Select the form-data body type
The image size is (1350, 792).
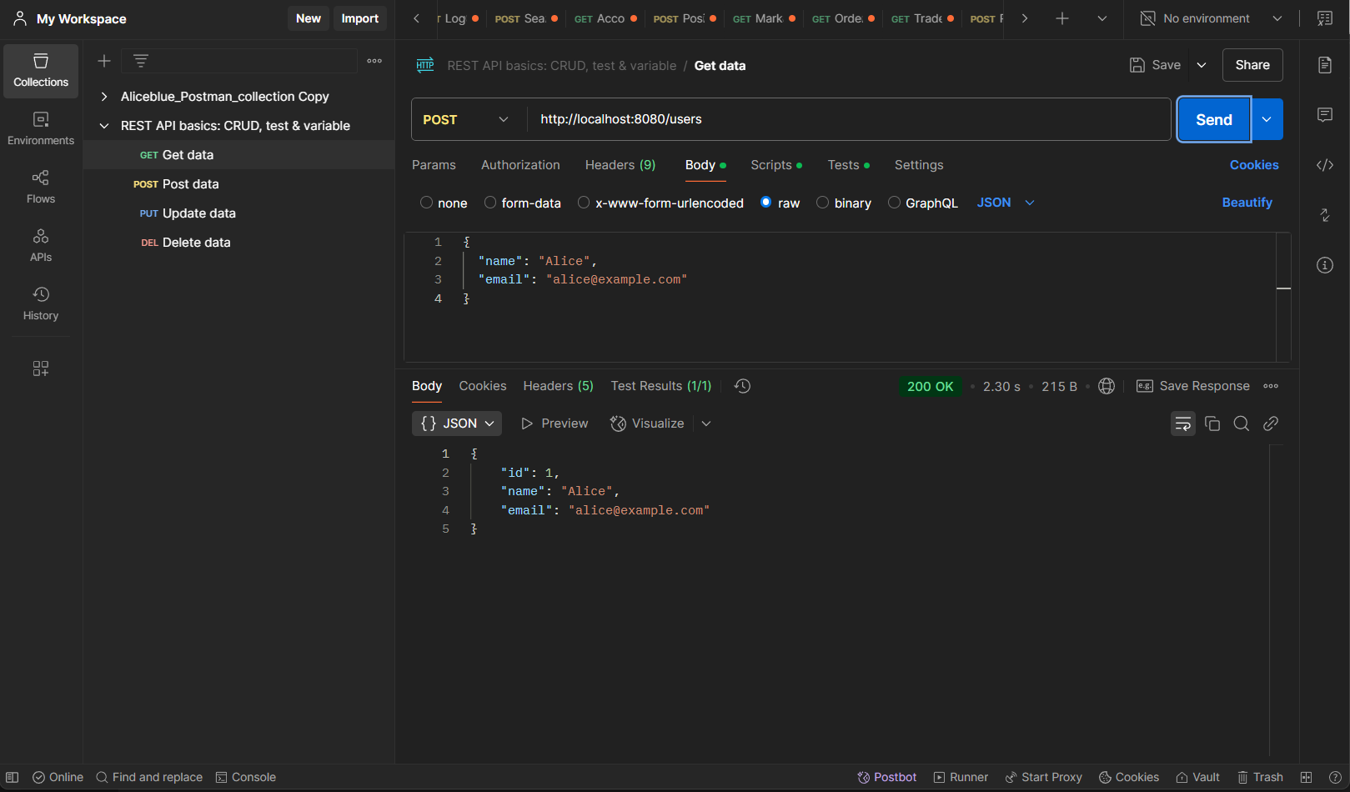(x=523, y=203)
